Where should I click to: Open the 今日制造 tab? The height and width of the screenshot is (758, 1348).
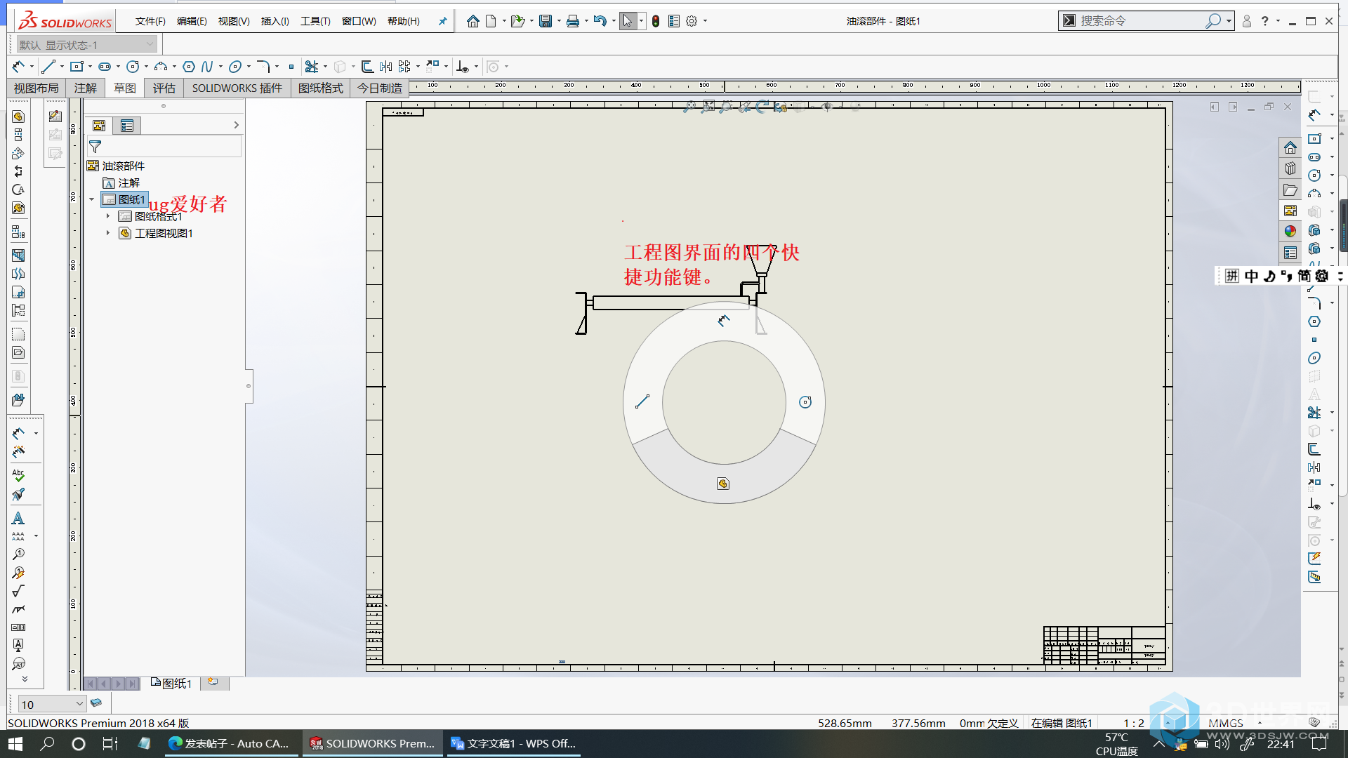[x=380, y=88]
